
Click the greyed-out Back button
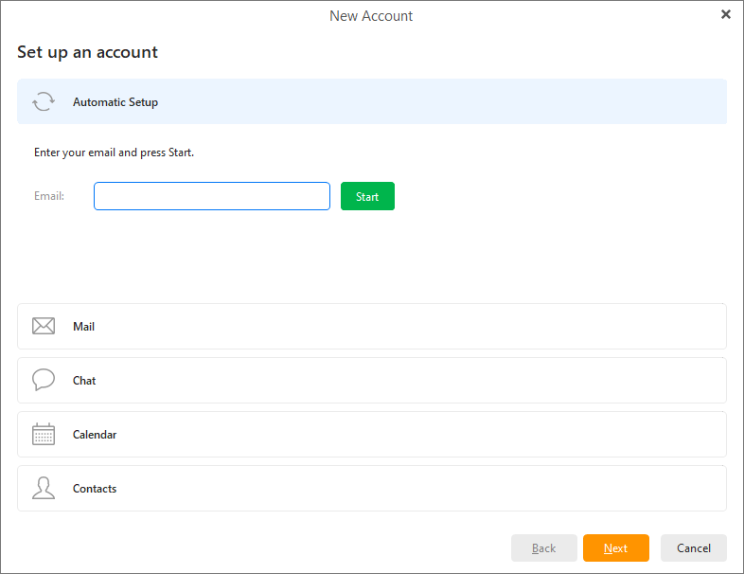544,548
